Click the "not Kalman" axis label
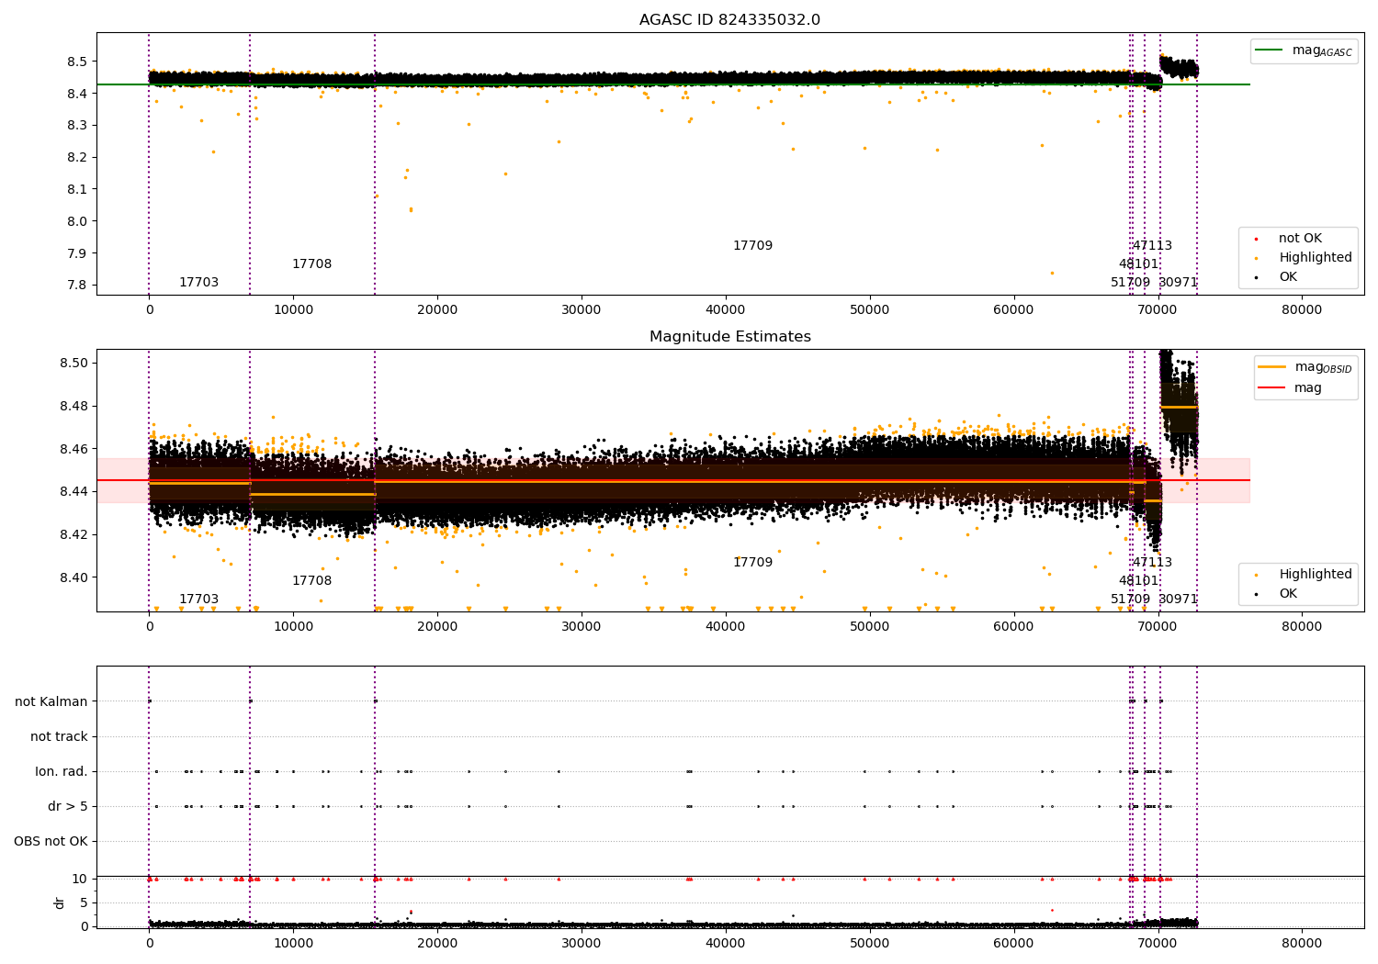The height and width of the screenshot is (964, 1378). (x=51, y=702)
